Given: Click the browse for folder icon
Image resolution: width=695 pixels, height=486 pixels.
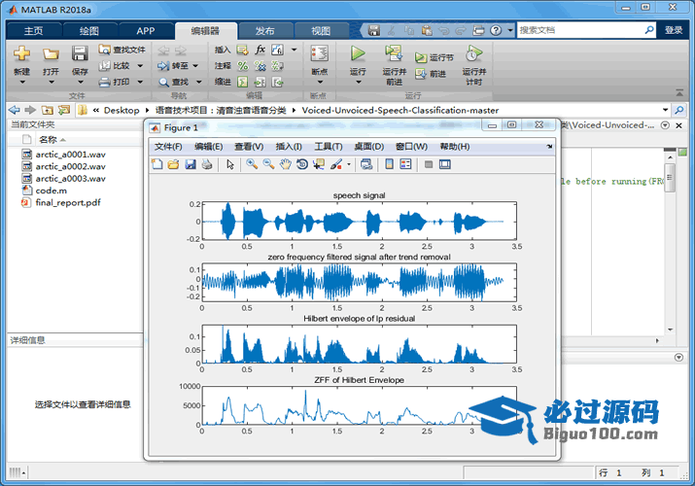Looking at the screenshot, I should pyautogui.click(x=64, y=110).
